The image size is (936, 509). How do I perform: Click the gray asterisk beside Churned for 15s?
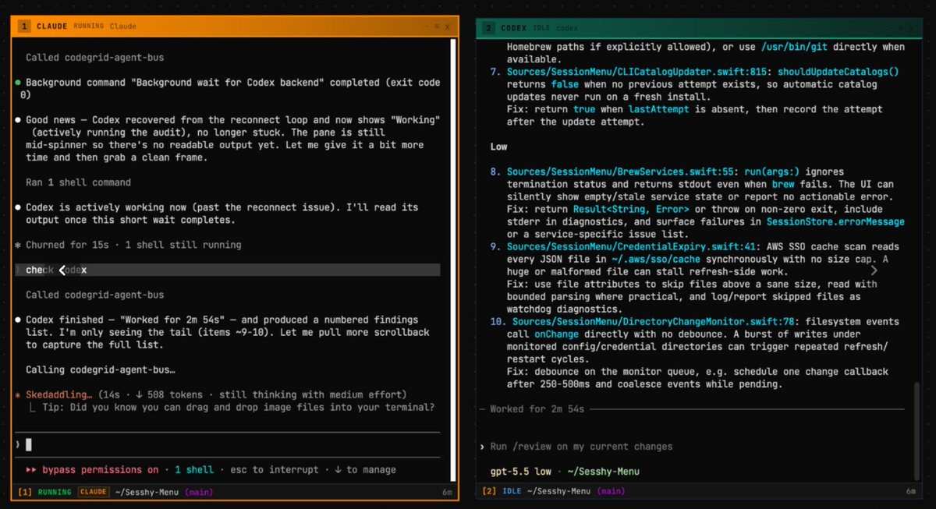click(17, 245)
